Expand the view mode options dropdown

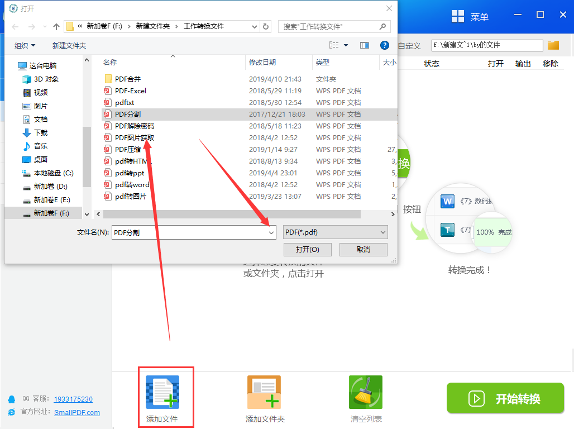click(x=346, y=45)
